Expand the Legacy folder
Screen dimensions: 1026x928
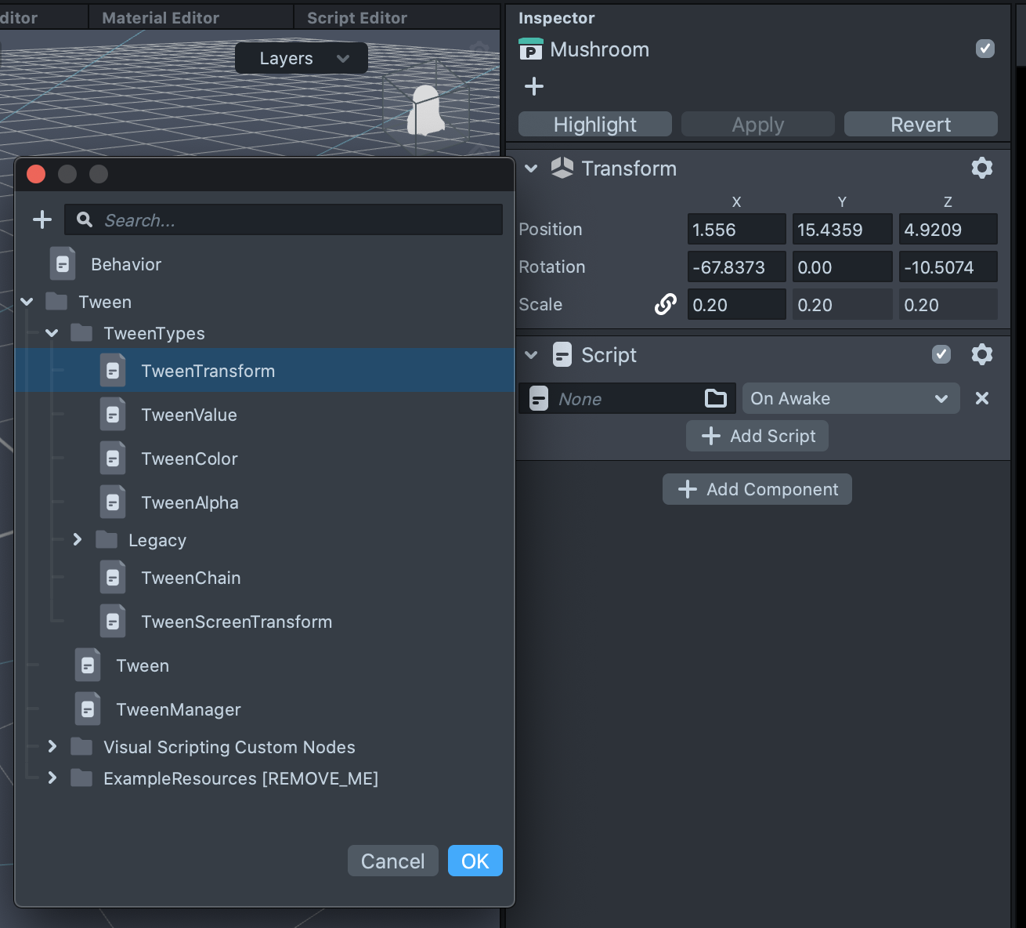[77, 539]
